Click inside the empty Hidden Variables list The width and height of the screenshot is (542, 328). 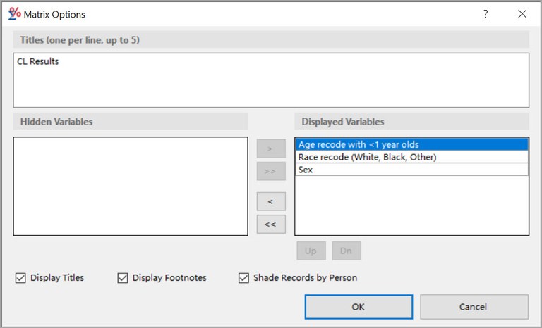point(131,187)
